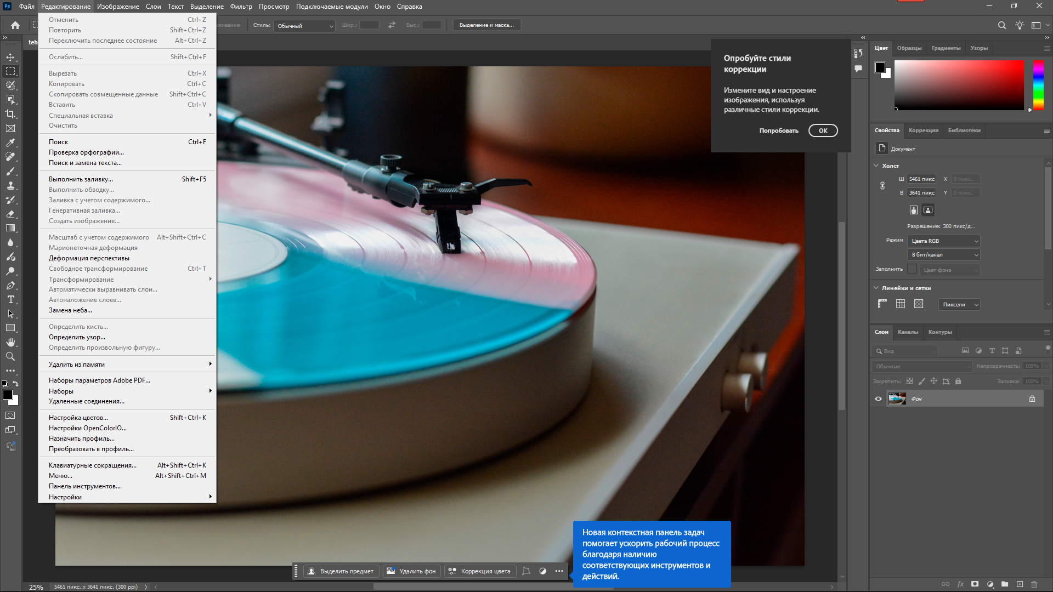Toggle Quick Mask mode icon

(10, 415)
